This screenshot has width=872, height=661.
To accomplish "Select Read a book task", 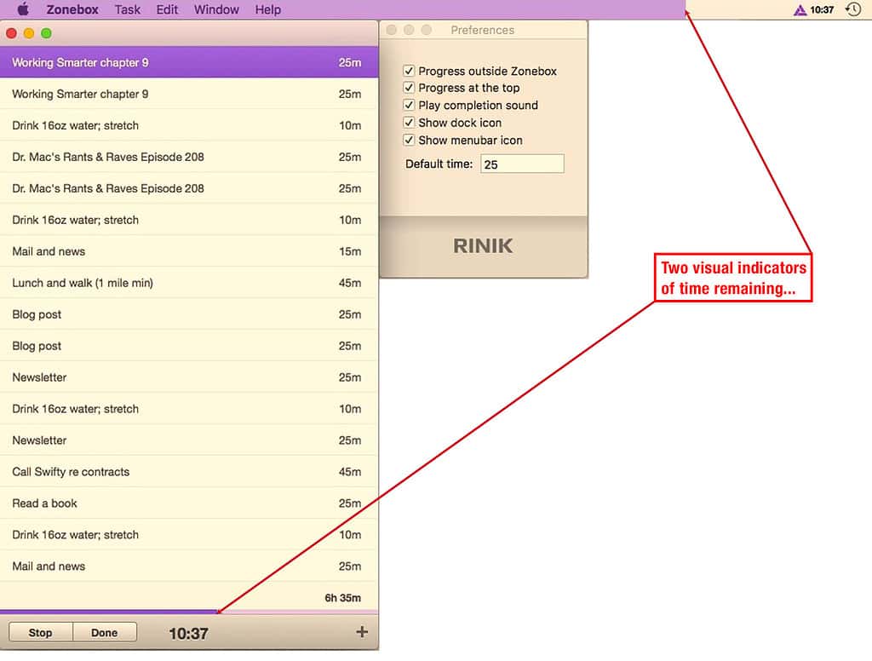I will click(189, 503).
